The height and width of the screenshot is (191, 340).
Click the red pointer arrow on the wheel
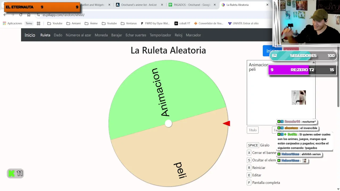coord(226,123)
